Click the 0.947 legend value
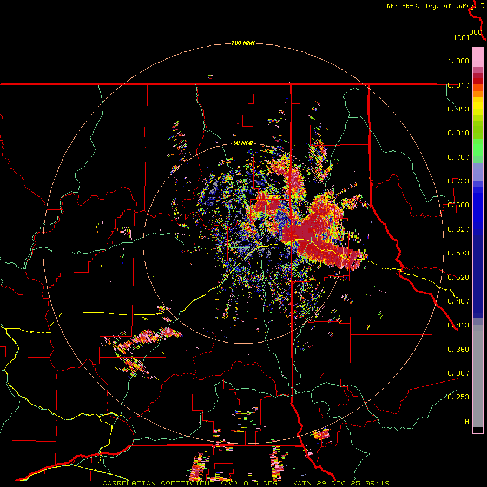Image resolution: width=487 pixels, height=487 pixels. coord(458,85)
